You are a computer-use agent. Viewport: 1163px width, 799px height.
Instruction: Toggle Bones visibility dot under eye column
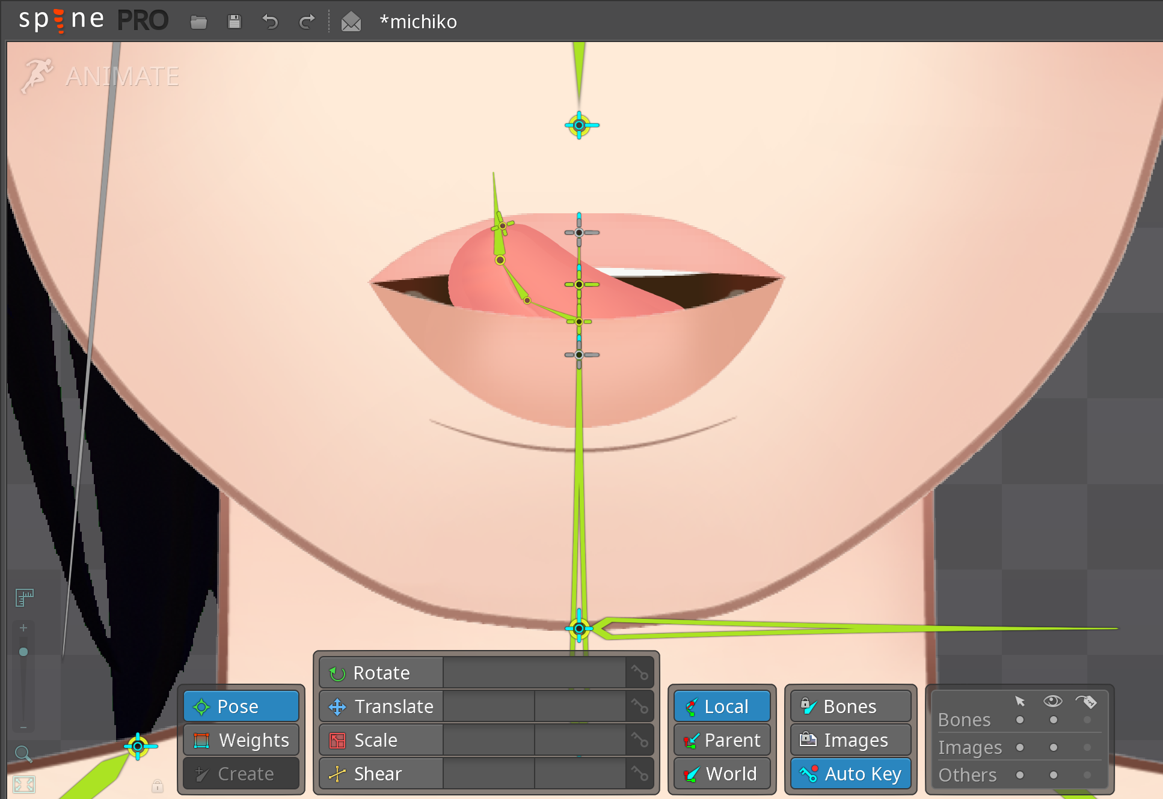[x=1053, y=720]
